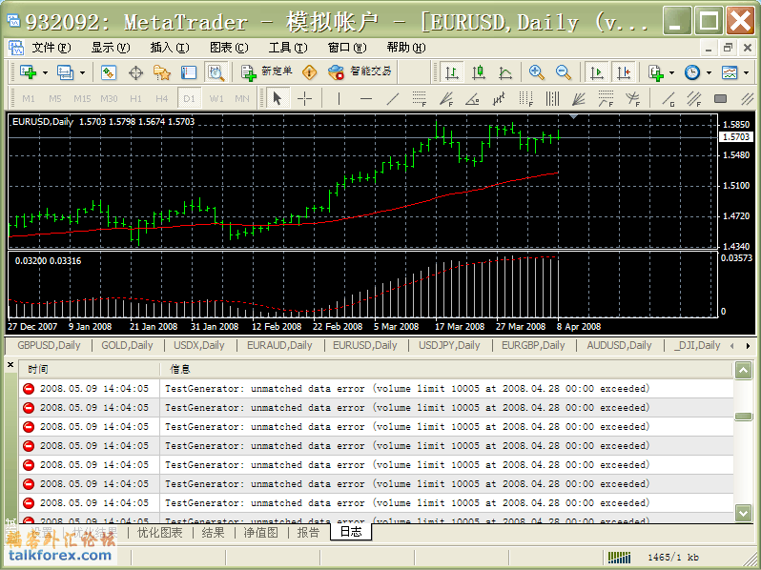The image size is (761, 570).
Task: Open the indicators dropdown arrow
Action: pos(672,72)
